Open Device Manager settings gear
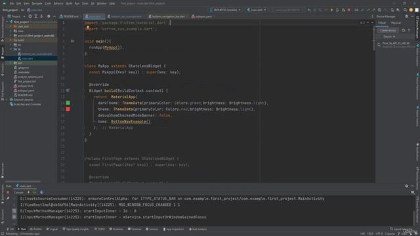 pyautogui.click(x=407, y=16)
